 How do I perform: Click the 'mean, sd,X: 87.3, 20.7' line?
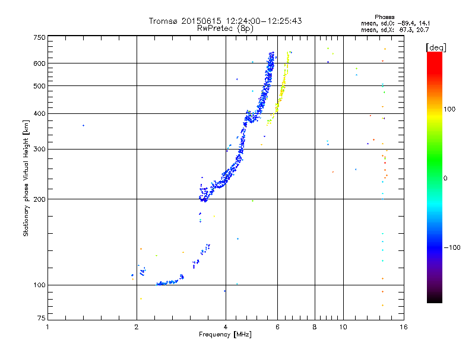pos(395,30)
